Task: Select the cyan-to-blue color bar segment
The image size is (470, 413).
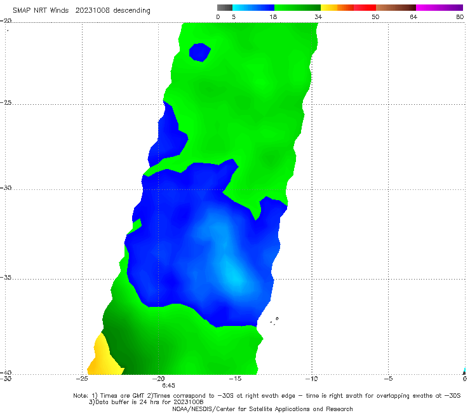Action: coord(253,8)
